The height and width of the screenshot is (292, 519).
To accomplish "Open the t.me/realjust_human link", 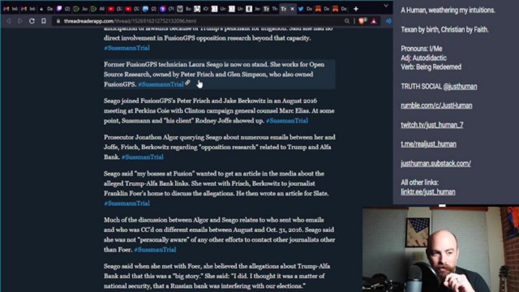I will pos(429,144).
